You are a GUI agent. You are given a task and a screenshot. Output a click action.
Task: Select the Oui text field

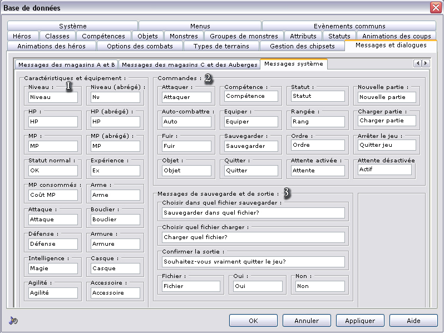[x=257, y=286]
